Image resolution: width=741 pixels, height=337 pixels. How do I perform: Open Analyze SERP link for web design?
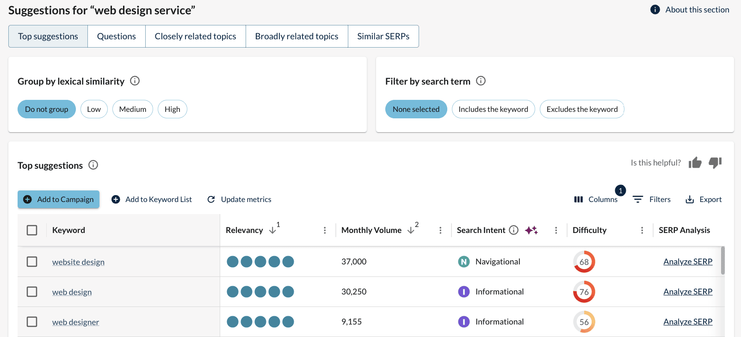[687, 292]
